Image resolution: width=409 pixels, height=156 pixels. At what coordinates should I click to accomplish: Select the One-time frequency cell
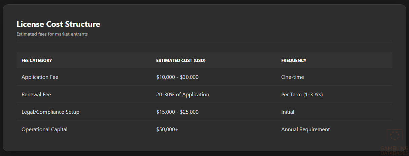pyautogui.click(x=292, y=77)
